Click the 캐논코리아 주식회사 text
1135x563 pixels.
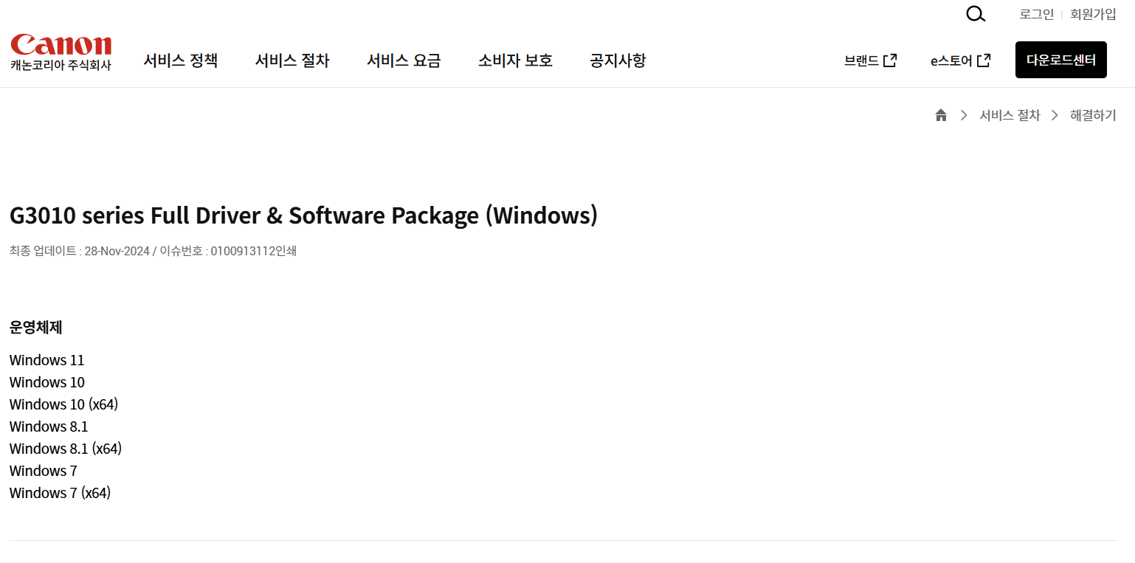[61, 65]
